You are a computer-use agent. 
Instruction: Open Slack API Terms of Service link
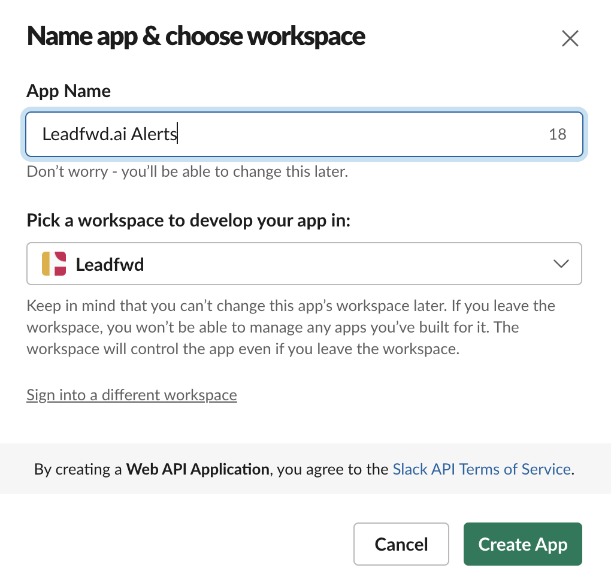click(x=482, y=469)
